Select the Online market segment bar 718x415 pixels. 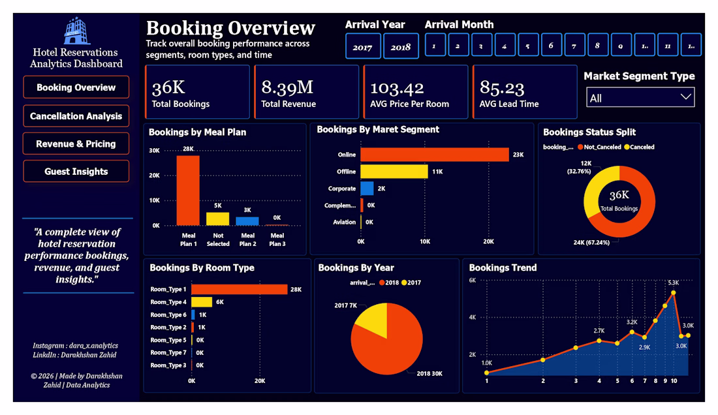[x=435, y=155]
